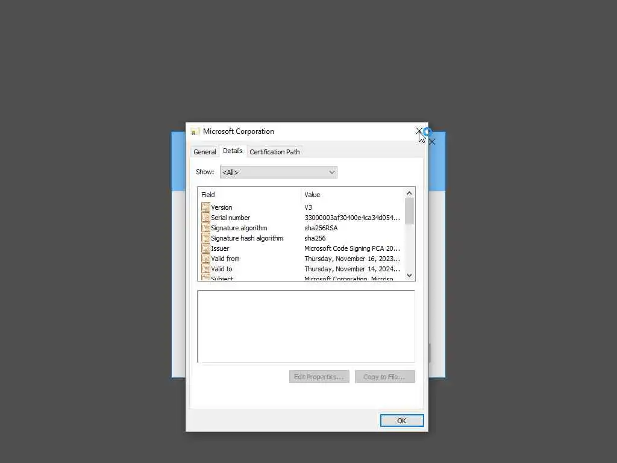Screen dimensions: 617x463
Task: Select the Signature hash algorithm row text
Action: point(246,238)
